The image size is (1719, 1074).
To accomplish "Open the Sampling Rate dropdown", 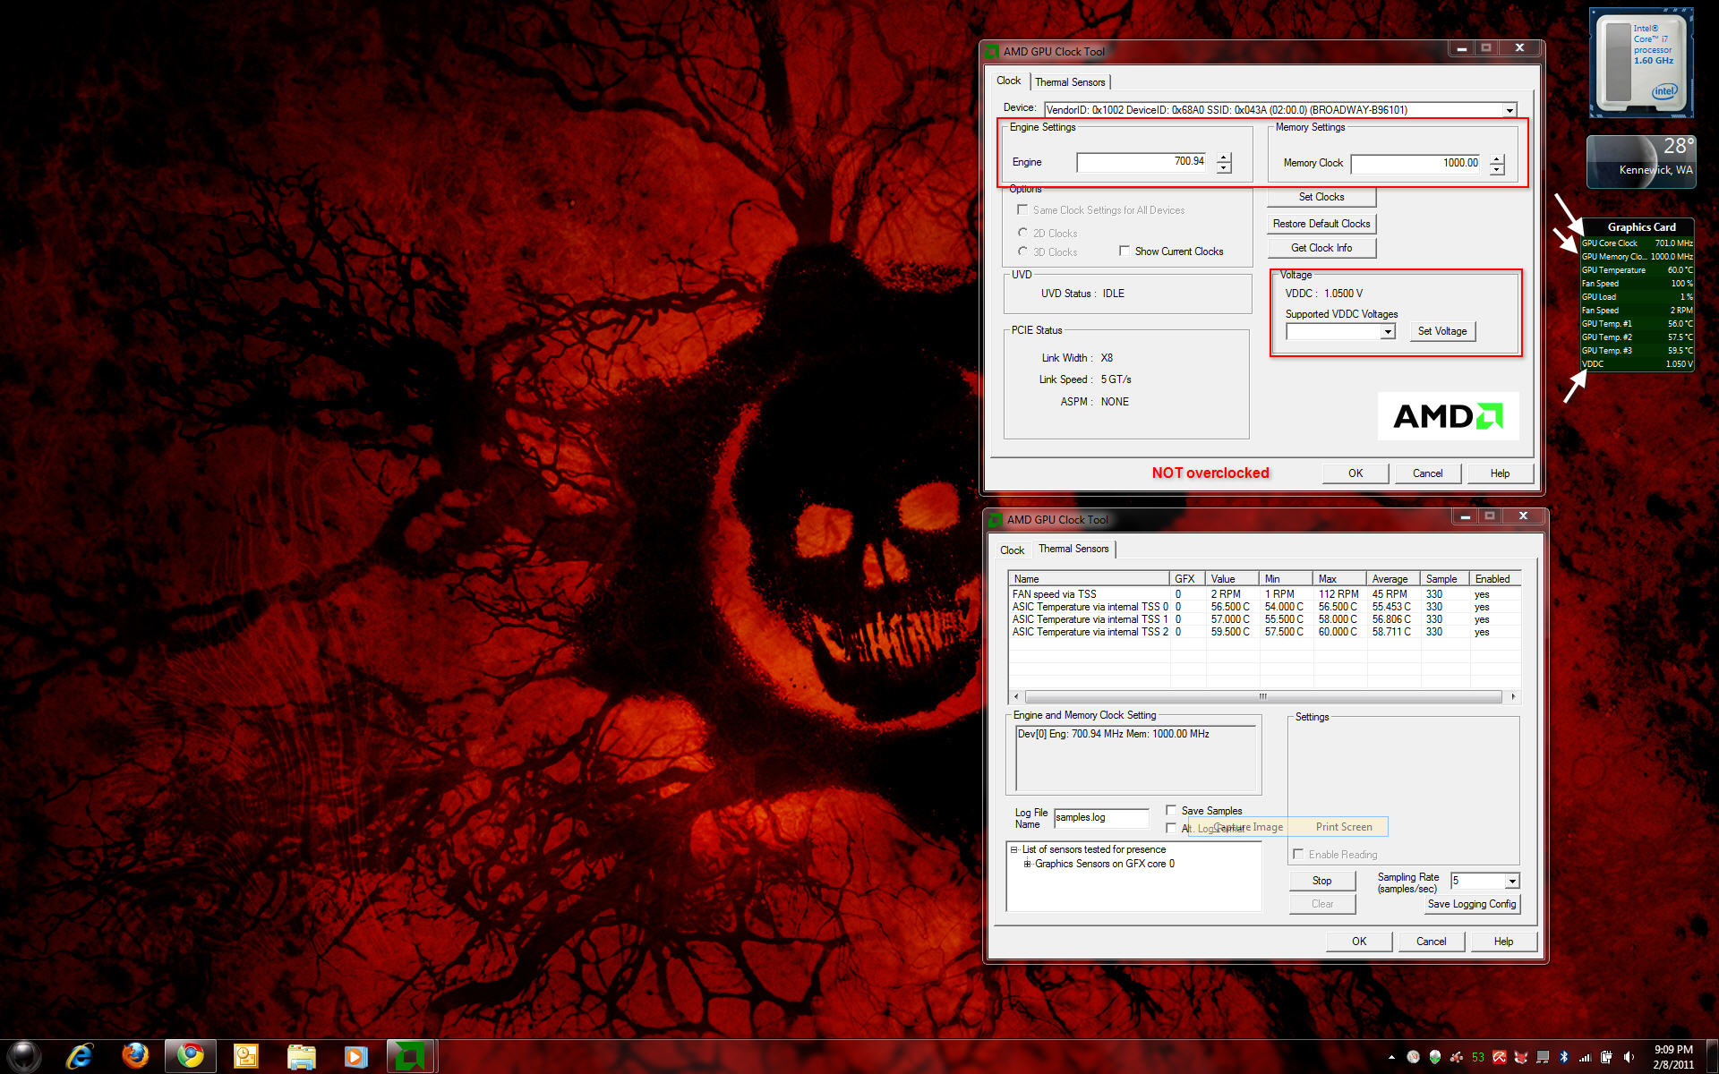I will (x=1511, y=882).
